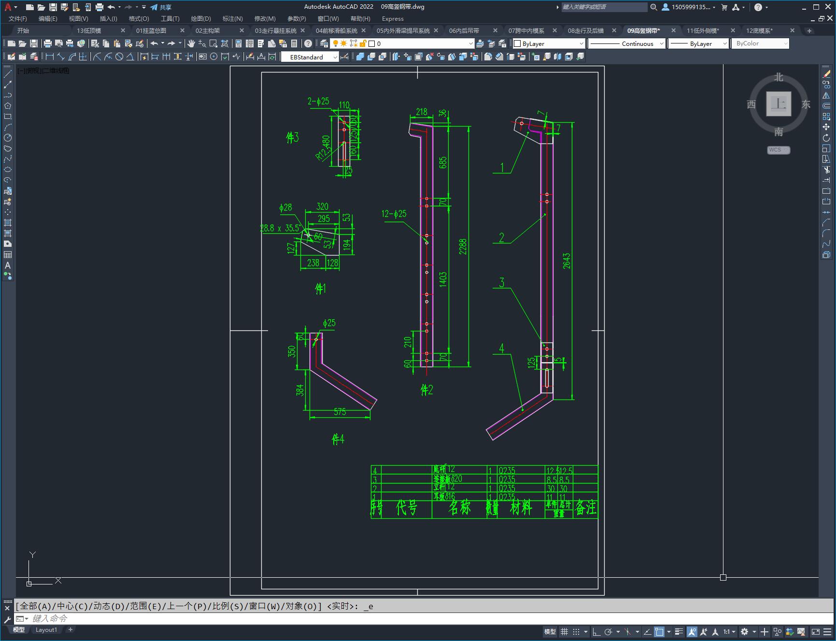Screen dimensions: 836x641
Task: Toggle clean screen mode
Action: (815, 631)
